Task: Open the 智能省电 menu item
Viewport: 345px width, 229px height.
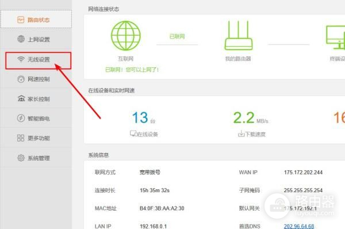Action: [36, 119]
